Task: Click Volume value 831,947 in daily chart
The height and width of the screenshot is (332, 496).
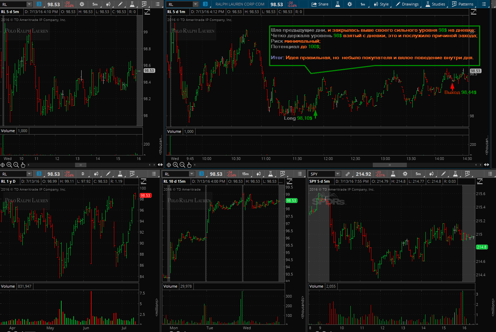Action: pos(24,286)
